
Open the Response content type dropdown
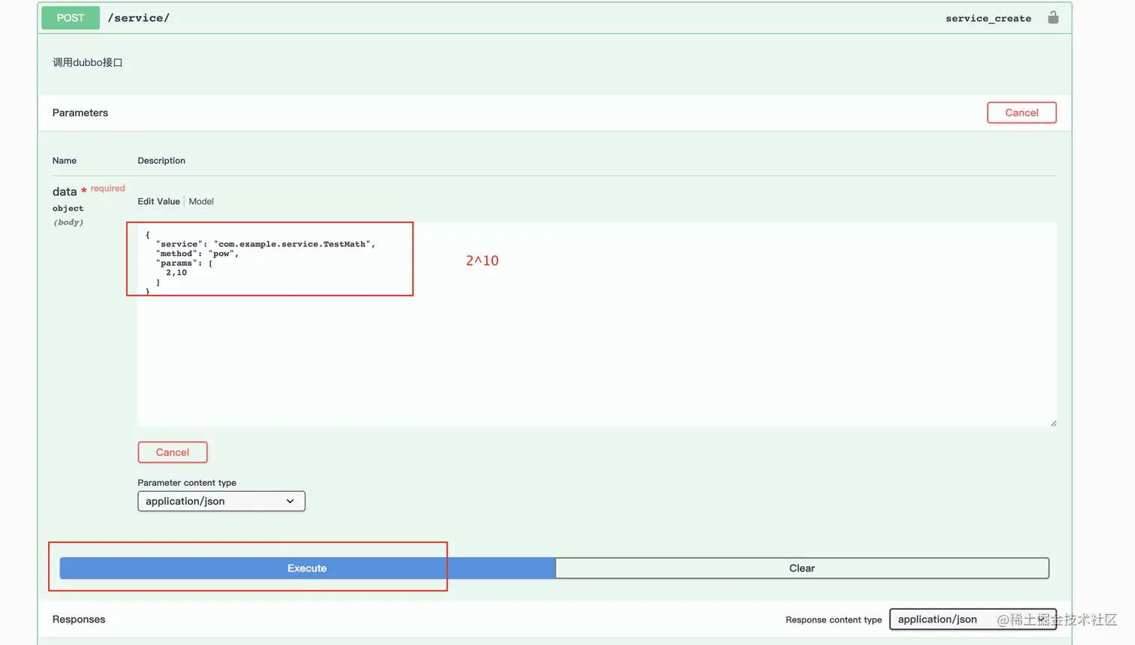click(973, 619)
